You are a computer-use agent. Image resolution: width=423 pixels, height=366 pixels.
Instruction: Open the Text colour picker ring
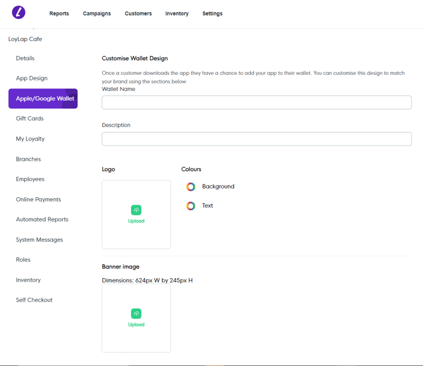tap(191, 206)
